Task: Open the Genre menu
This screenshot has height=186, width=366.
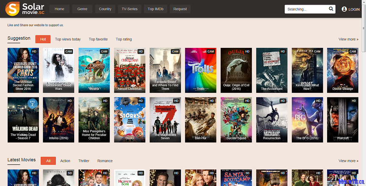Action: (x=82, y=9)
